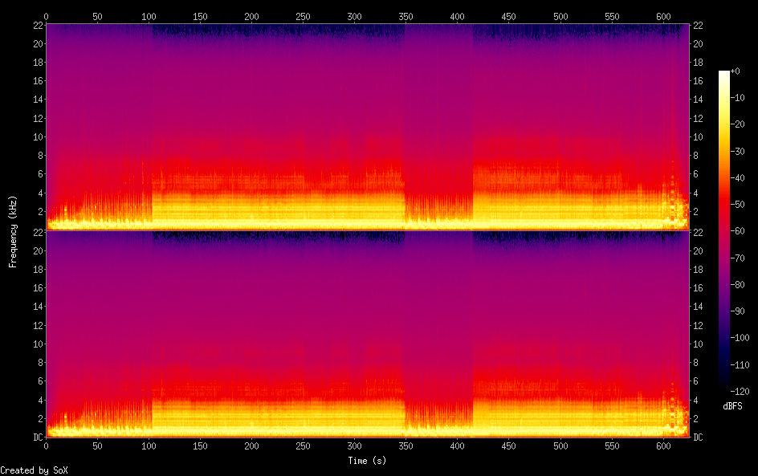Click the topmost '22' on left frequency axis
758x476 pixels.
(39, 25)
